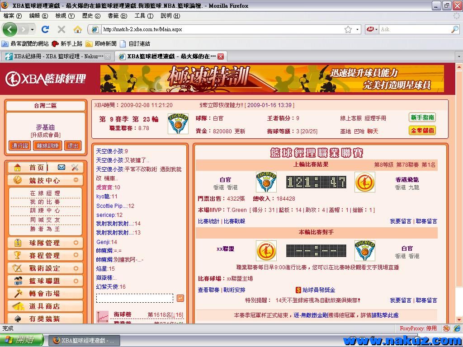Viewport: 463px width, 347px height.
Task: Click the FoxyProxy icon in status bar
Action: coord(446,328)
